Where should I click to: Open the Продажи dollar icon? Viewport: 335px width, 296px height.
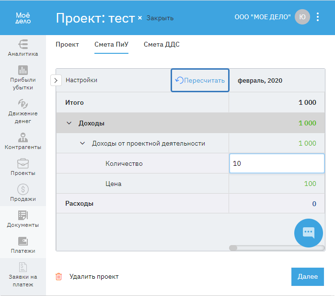[23, 189]
